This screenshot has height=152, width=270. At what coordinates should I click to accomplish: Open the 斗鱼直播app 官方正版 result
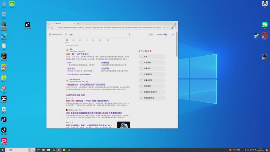click(85, 85)
